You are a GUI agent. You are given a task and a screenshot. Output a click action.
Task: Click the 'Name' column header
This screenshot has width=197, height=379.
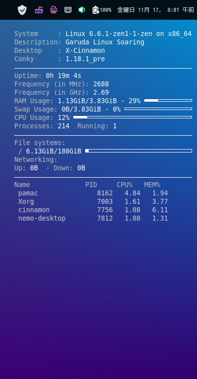point(22,185)
